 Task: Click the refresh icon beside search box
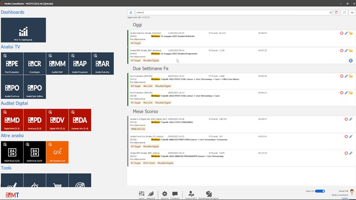131,13
